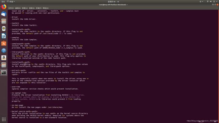Click "Install the CUDA Toolkit." text
Image resolution: width=219 pixels, height=123 pixels.
(x=25, y=25)
